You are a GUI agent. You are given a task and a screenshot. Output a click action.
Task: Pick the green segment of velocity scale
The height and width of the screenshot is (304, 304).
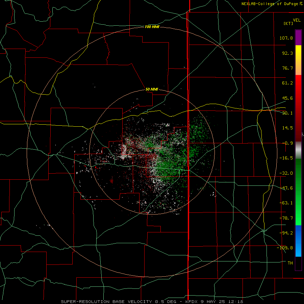pos(298,192)
